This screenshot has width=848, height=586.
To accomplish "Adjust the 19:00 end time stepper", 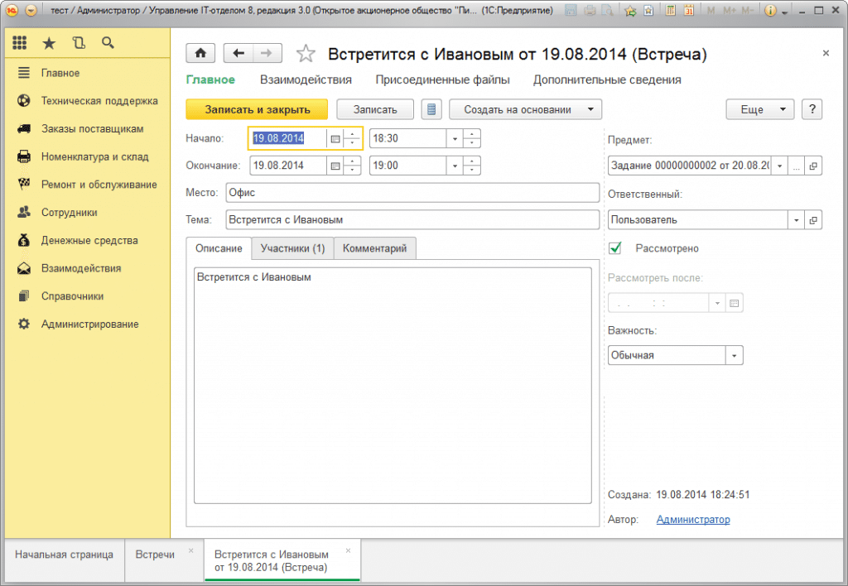I will 471,166.
